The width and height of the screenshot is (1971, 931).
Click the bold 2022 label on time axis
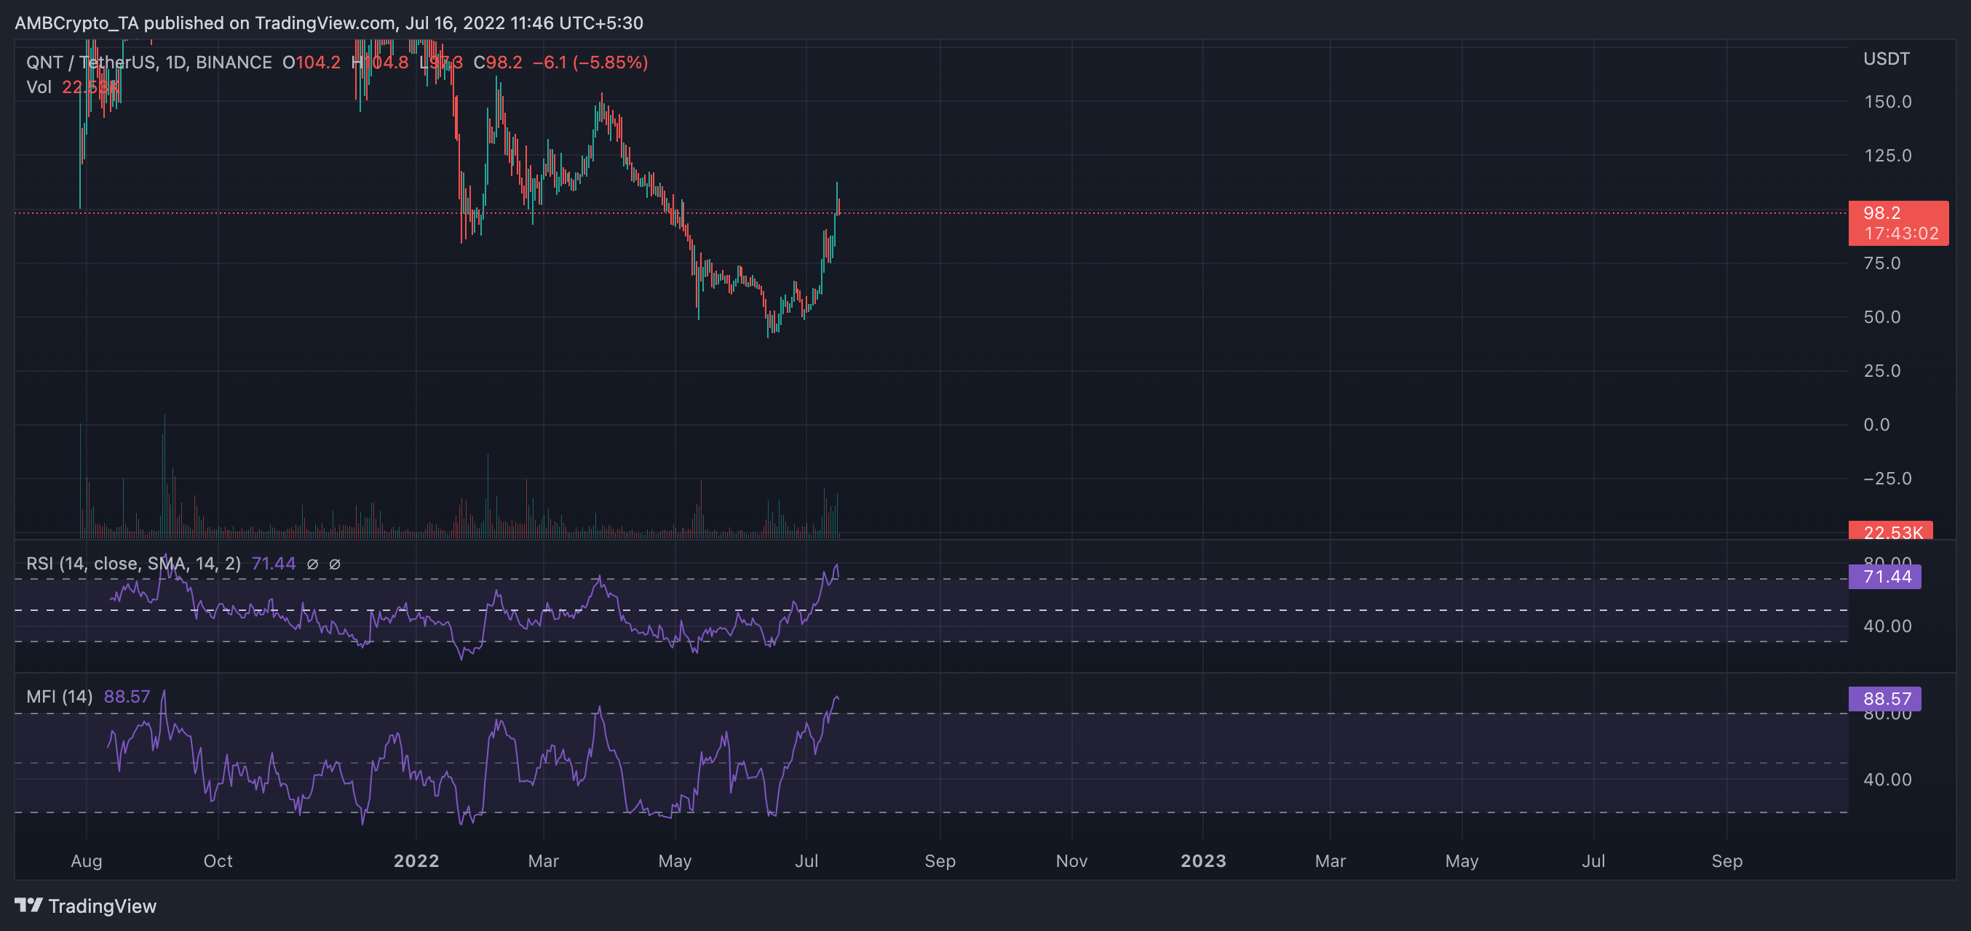tap(416, 860)
